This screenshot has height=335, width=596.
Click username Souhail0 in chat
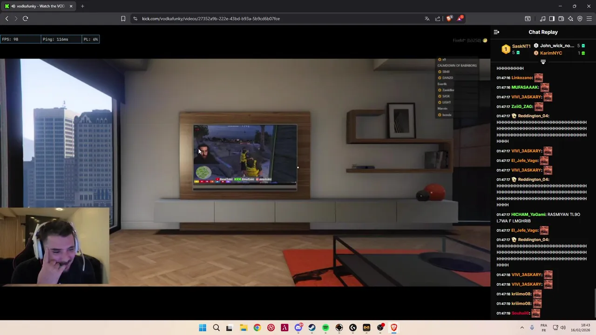click(x=520, y=313)
